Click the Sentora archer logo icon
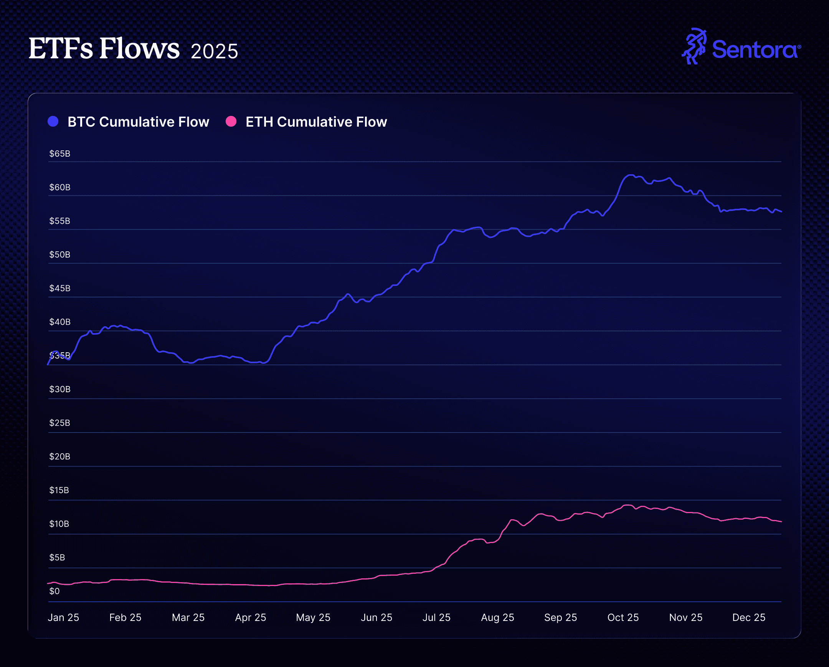The height and width of the screenshot is (667, 829). (x=694, y=46)
